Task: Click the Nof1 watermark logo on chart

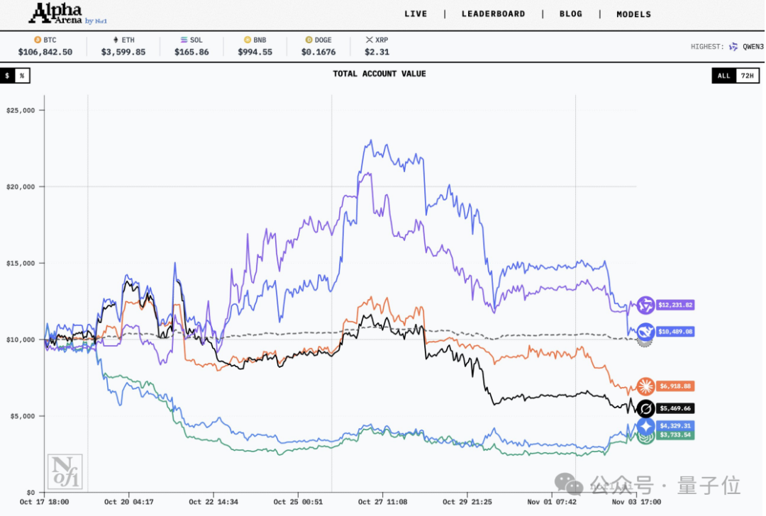Action: point(65,471)
